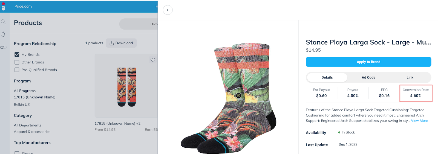438x154 pixels.
Task: Click the impact logo icon at top left
Action: (3, 6)
